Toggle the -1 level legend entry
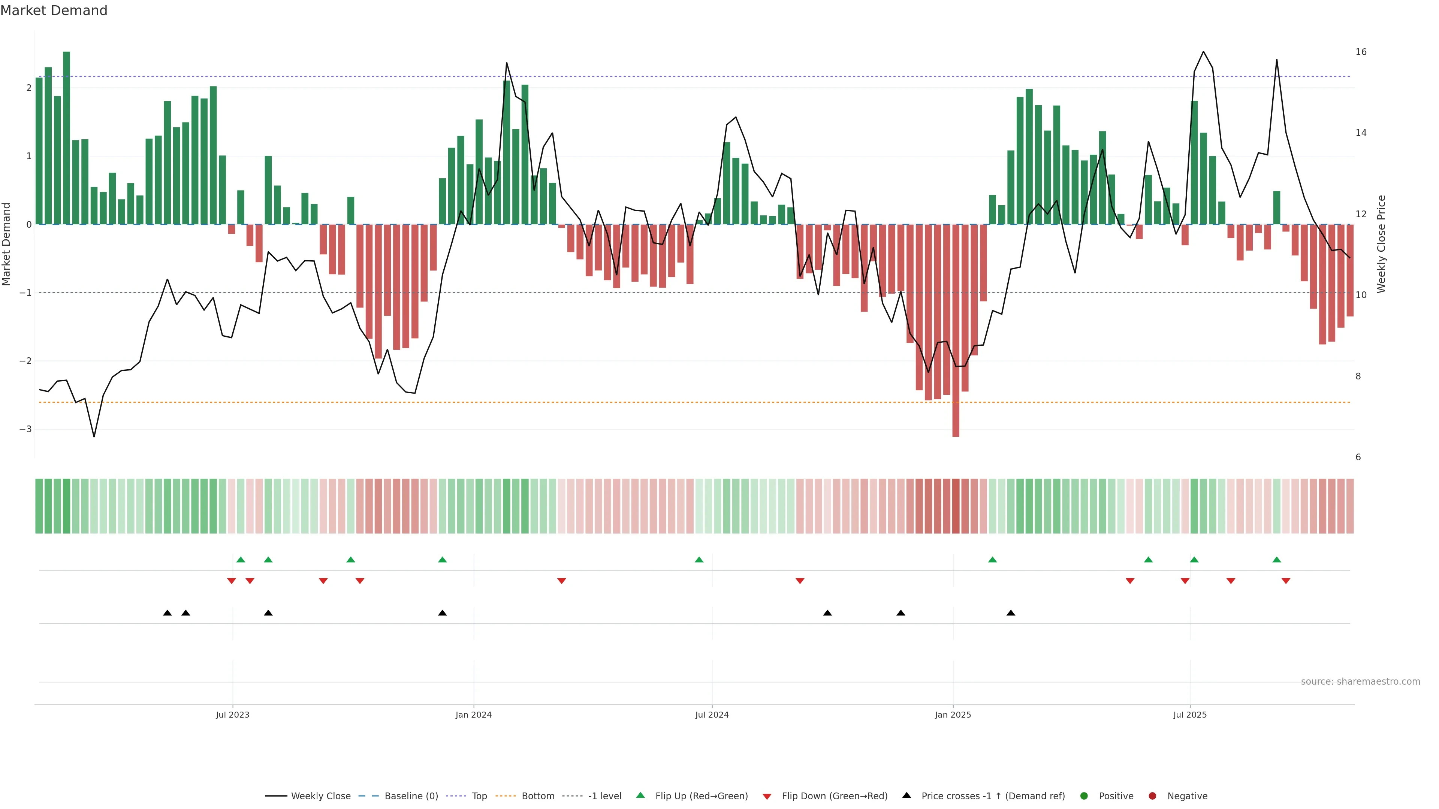The width and height of the screenshot is (1439, 809). (604, 796)
